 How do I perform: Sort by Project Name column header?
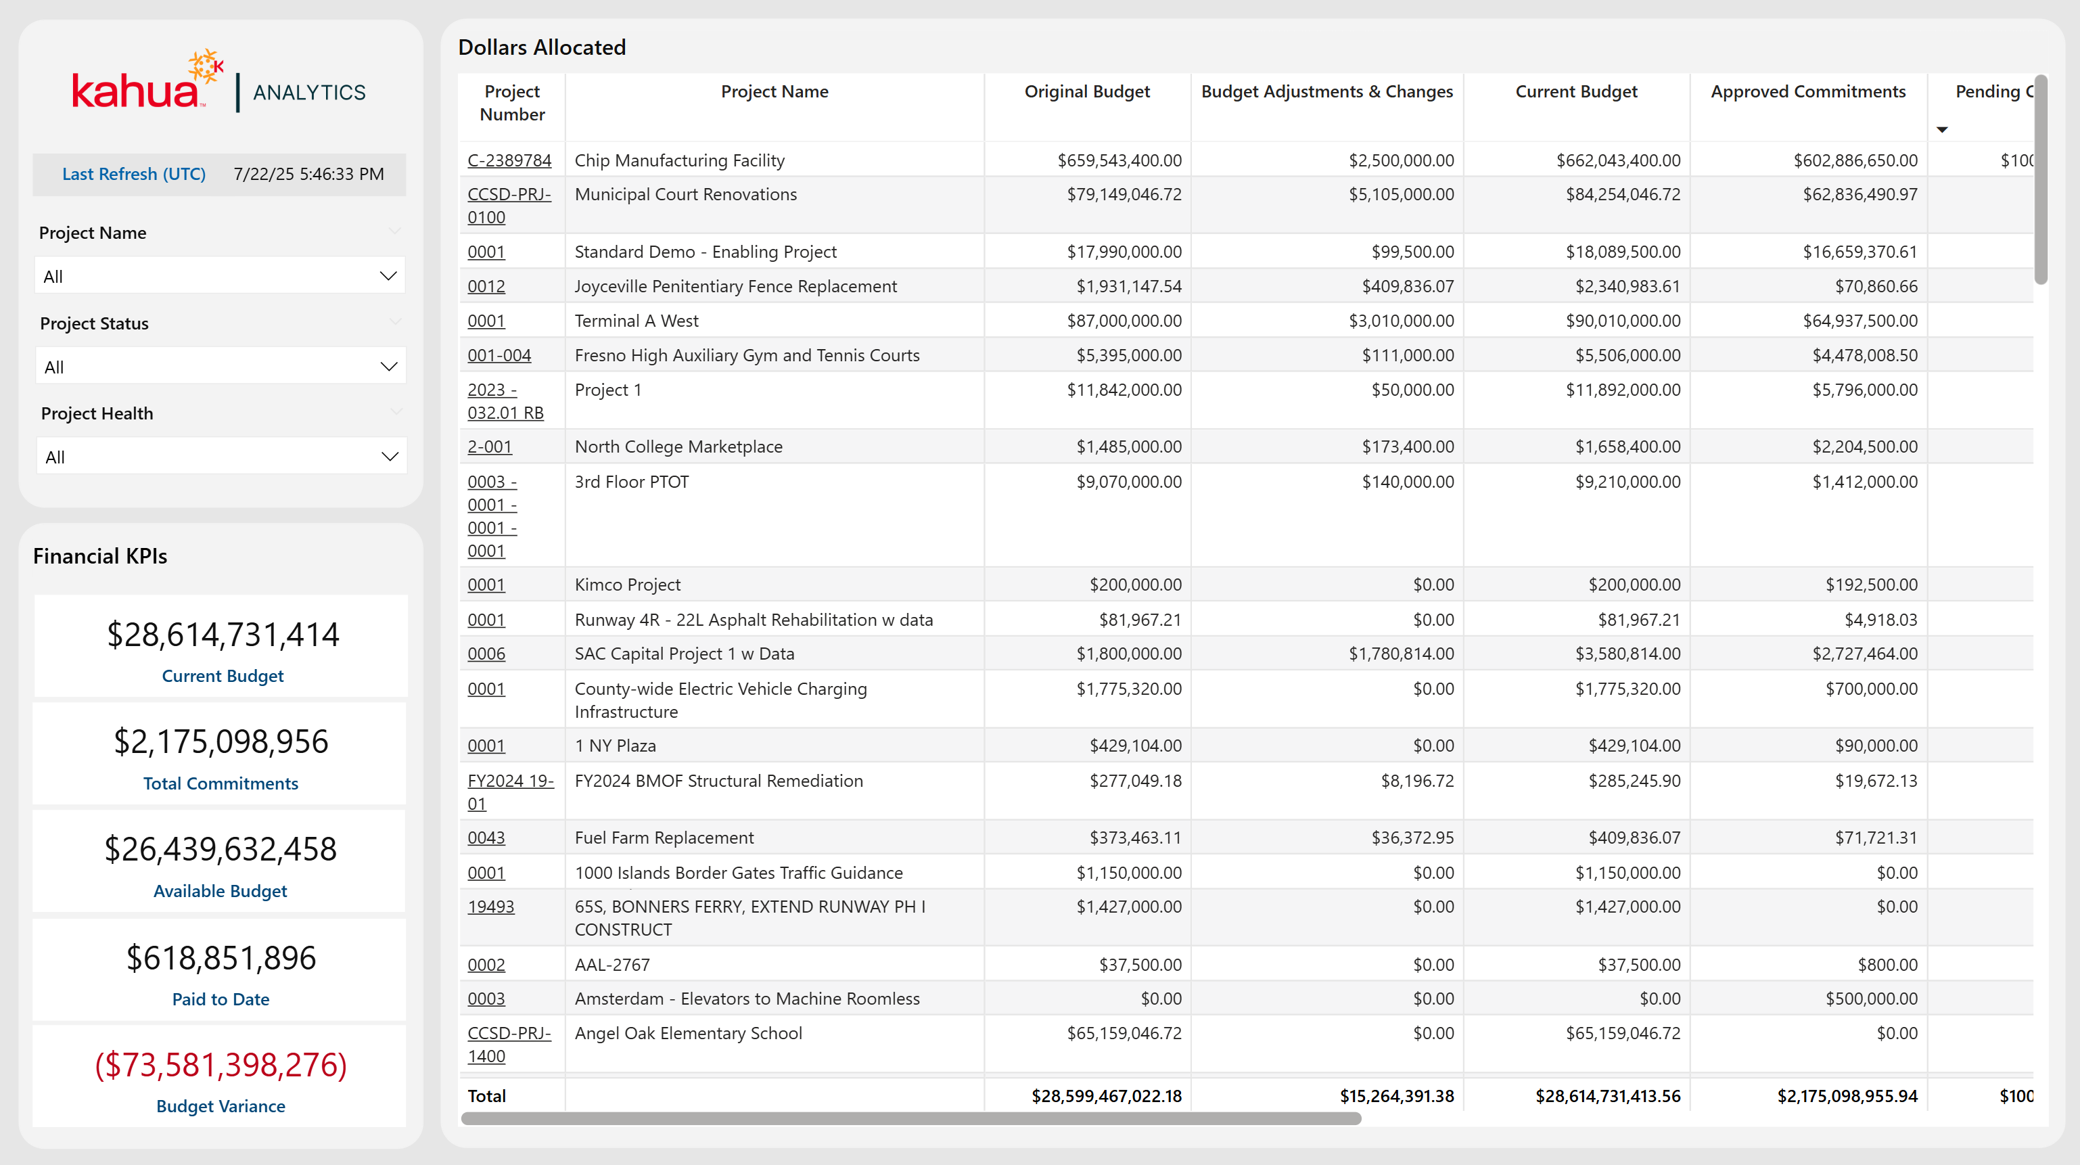coord(774,92)
